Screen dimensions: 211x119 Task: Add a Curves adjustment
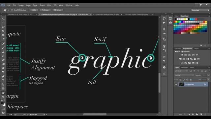pos(190,55)
